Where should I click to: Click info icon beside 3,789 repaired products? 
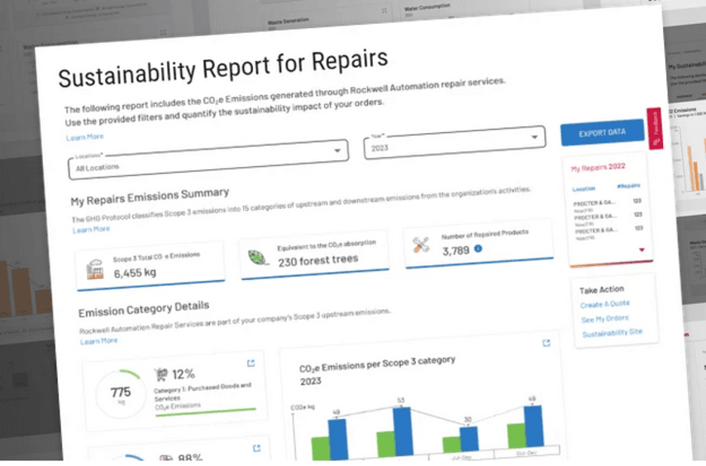[478, 249]
